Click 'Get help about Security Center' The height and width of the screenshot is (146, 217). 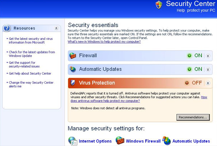(x=30, y=73)
